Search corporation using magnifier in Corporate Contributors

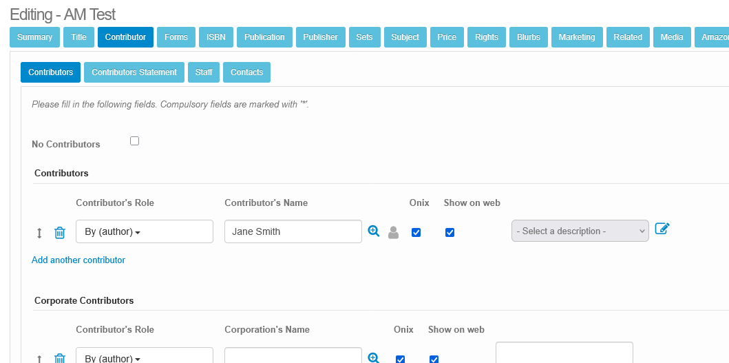pos(374,357)
